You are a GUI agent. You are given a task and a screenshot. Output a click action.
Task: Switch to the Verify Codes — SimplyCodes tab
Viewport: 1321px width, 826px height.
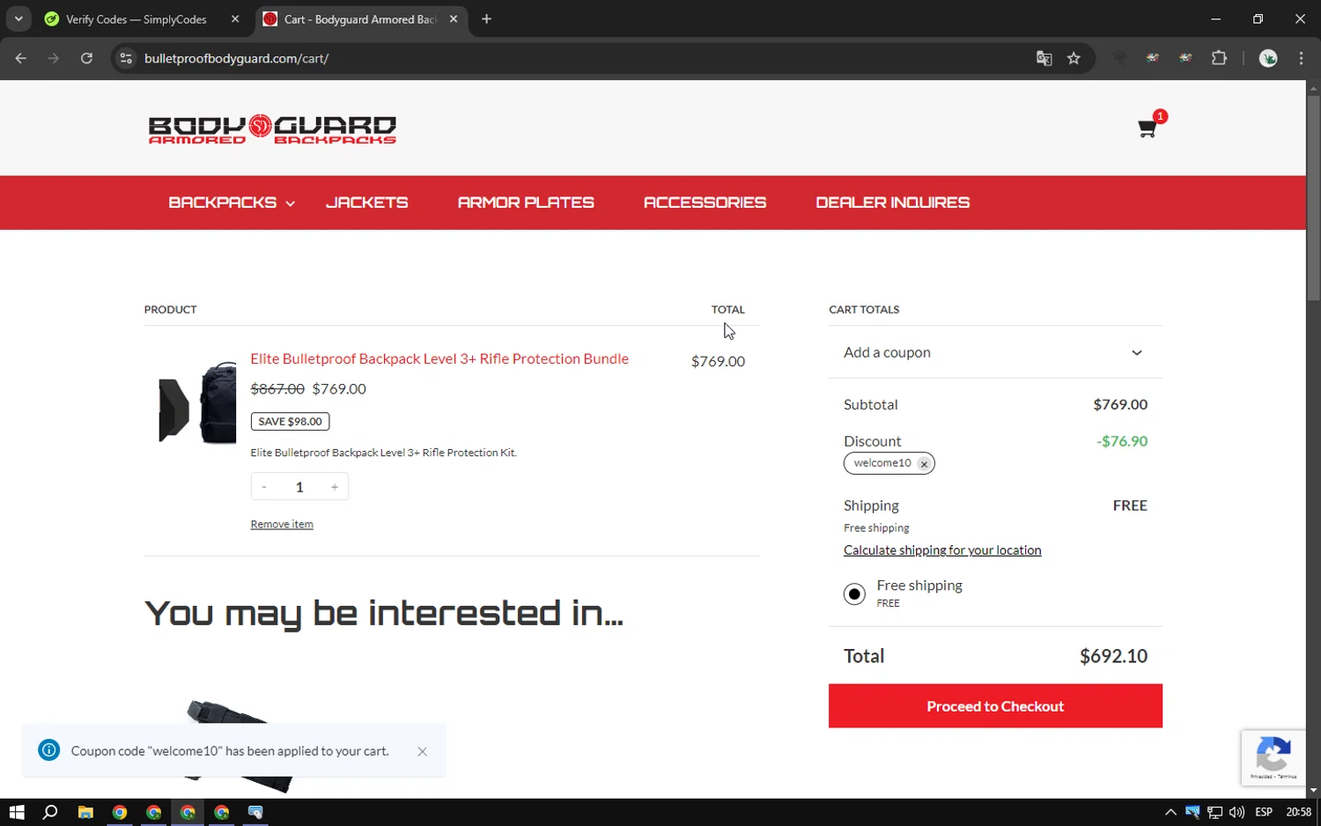(137, 18)
